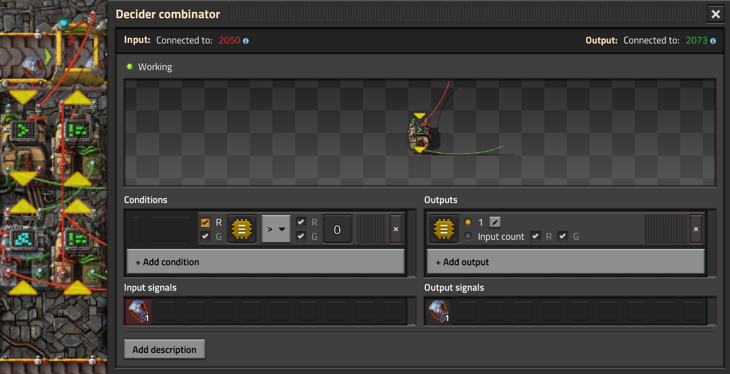Click the Add description button

click(164, 349)
